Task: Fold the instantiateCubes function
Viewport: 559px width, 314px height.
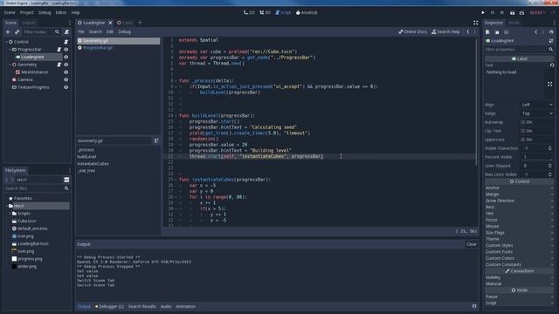Action: [176, 180]
